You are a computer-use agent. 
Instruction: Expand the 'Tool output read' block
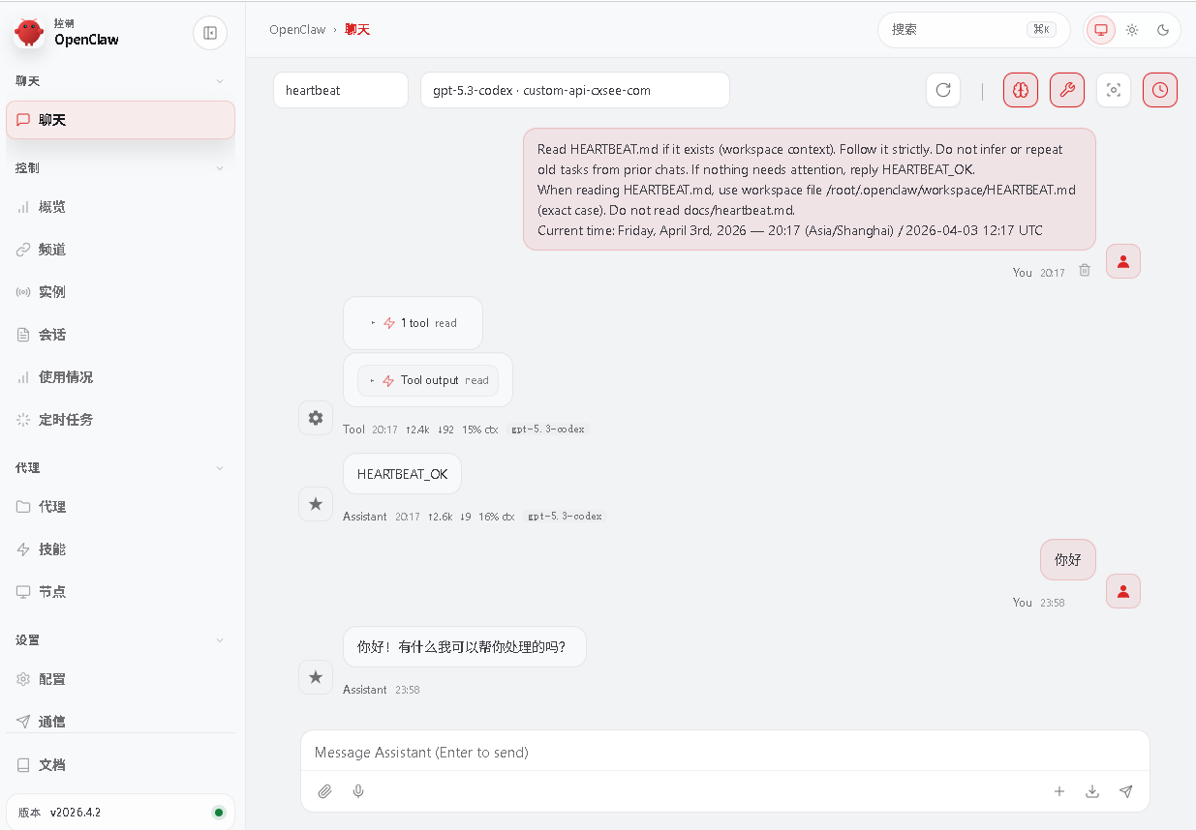pos(429,380)
